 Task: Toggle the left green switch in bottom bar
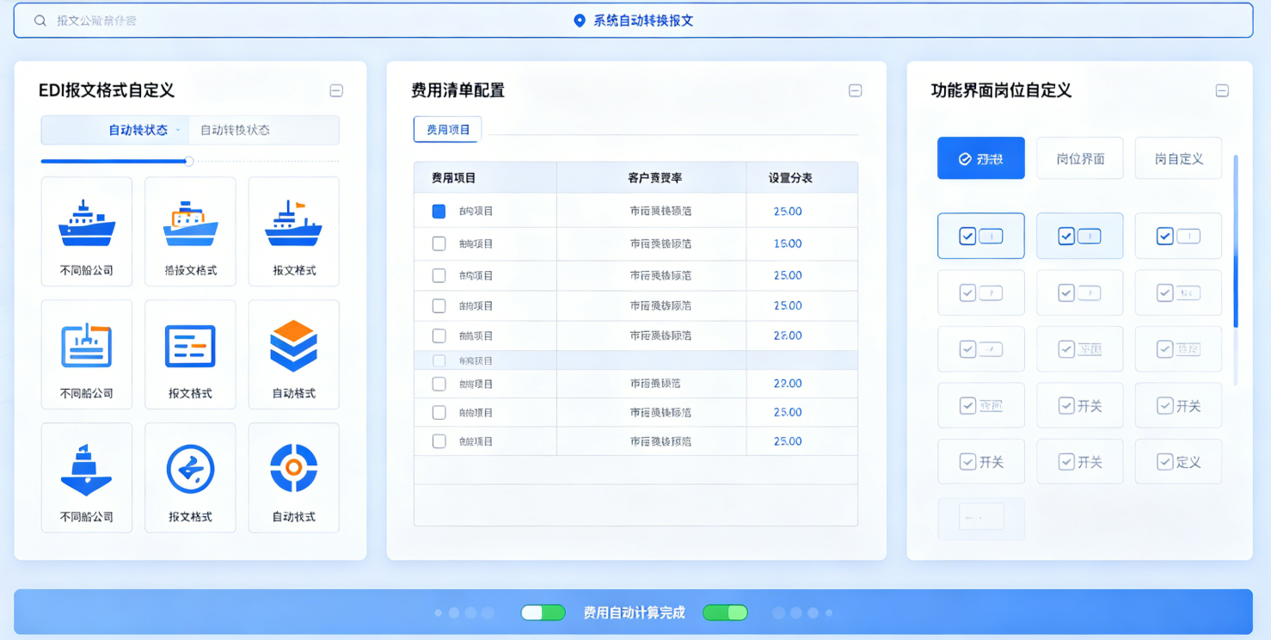pos(543,612)
